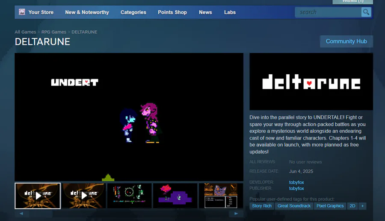Open the Community Hub
Screen dimensions: 385x221
346,41
